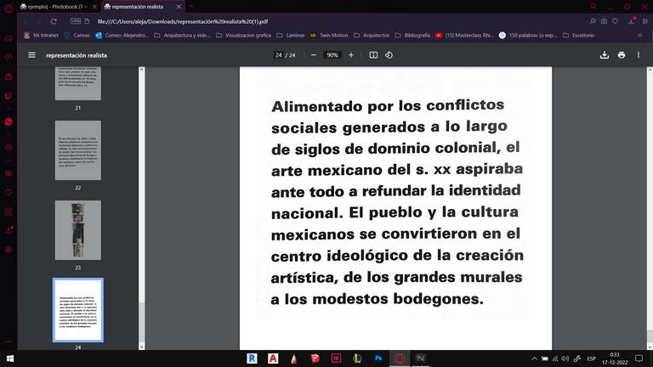
Task: Toggle the PDF sidebar hamburger menu
Action: click(31, 55)
